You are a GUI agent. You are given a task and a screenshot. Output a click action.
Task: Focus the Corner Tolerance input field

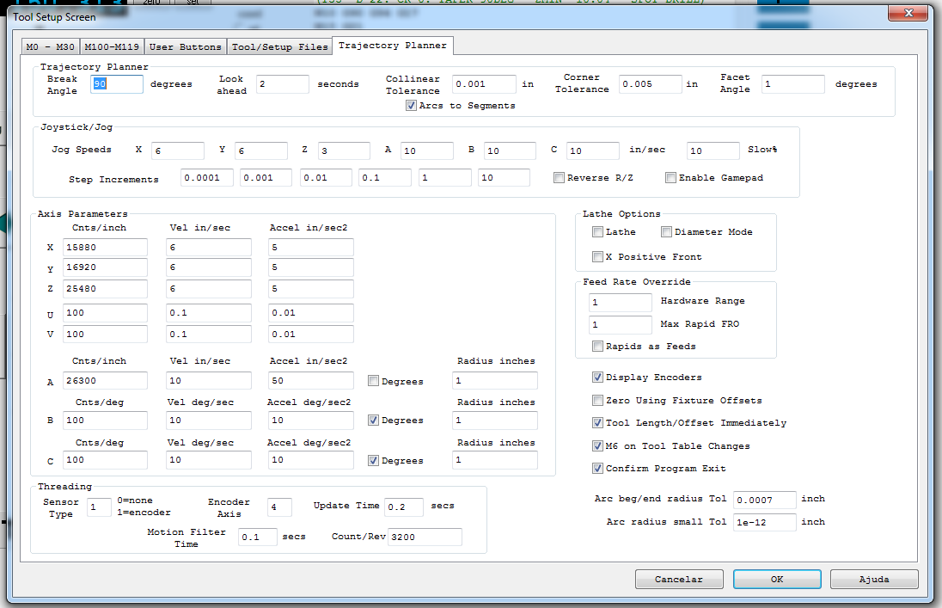click(x=649, y=84)
